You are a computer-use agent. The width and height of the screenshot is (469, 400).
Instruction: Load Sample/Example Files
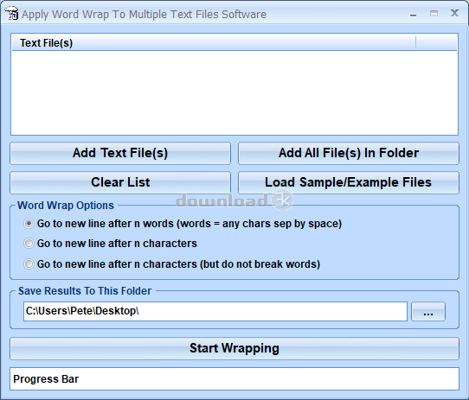pos(349,182)
